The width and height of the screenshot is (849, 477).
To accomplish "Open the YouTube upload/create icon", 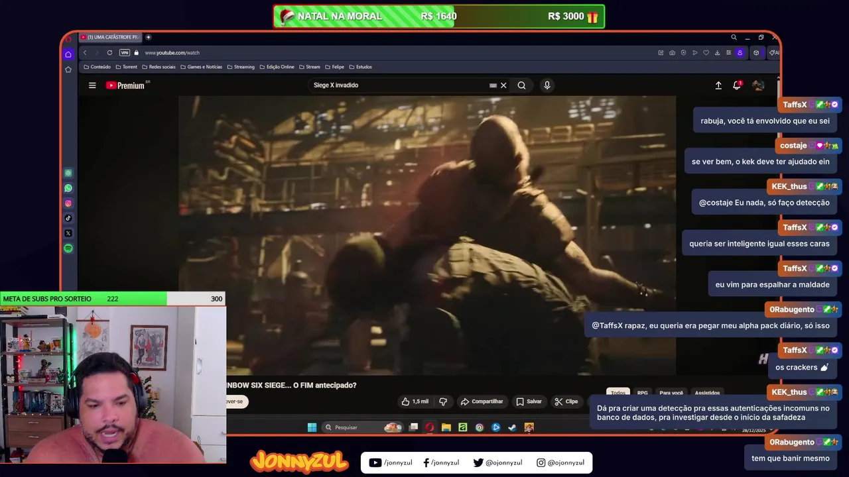I will coord(718,85).
